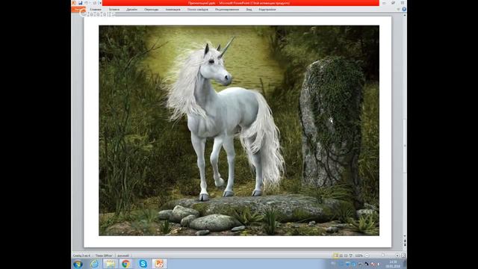Click the taskbar clock and date

[393, 264]
